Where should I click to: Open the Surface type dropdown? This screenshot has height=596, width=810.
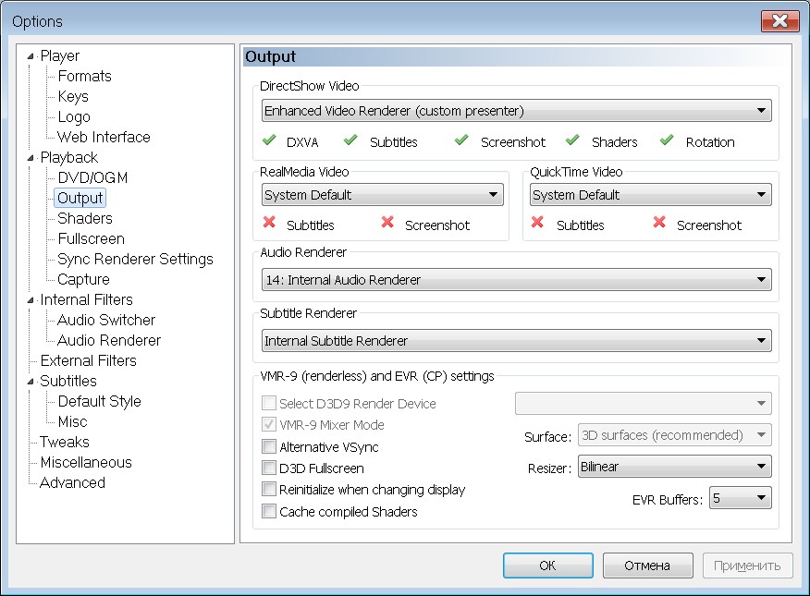(x=675, y=435)
